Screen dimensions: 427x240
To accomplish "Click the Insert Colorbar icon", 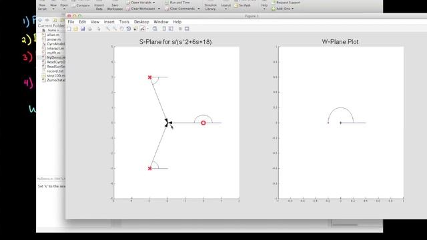I will tap(164, 29).
